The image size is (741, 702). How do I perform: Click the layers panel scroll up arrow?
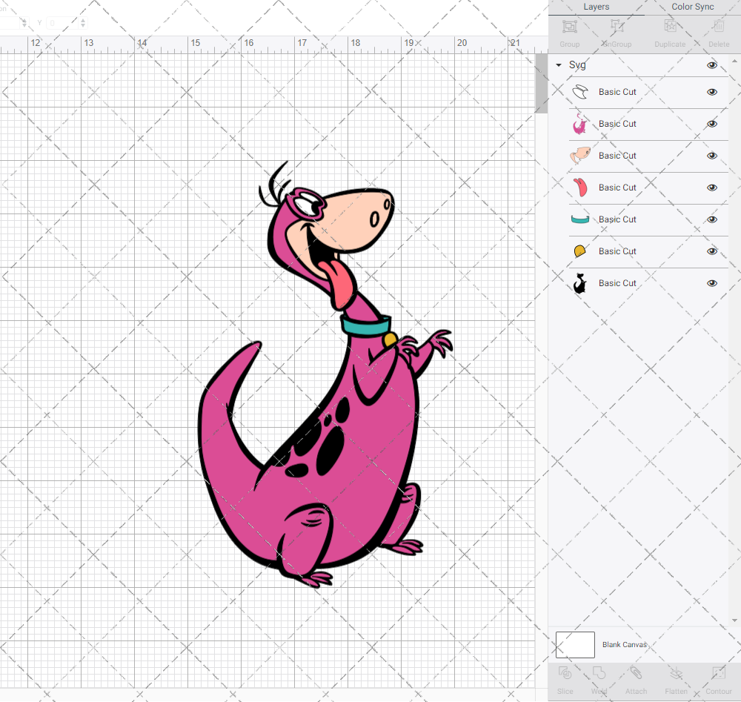(734, 62)
